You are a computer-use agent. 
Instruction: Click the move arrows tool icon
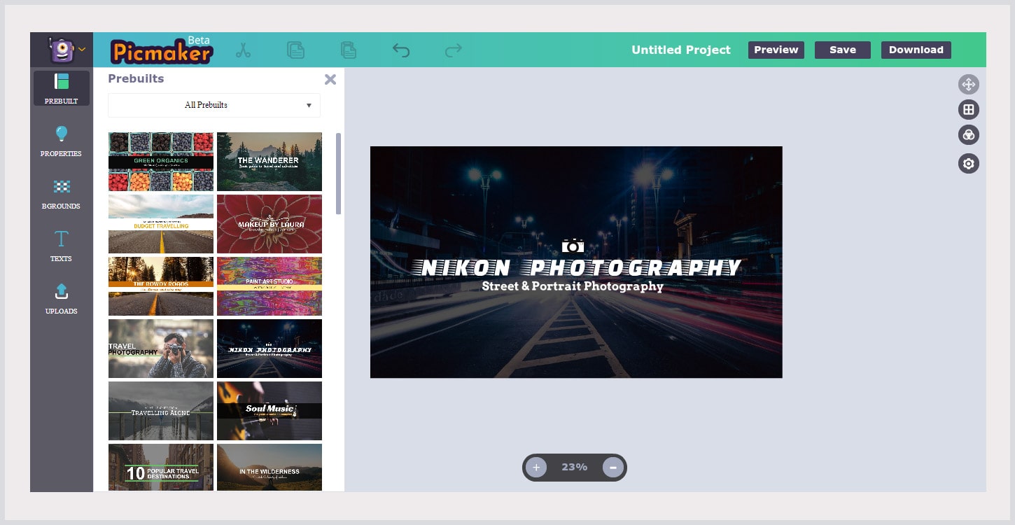pos(969,85)
